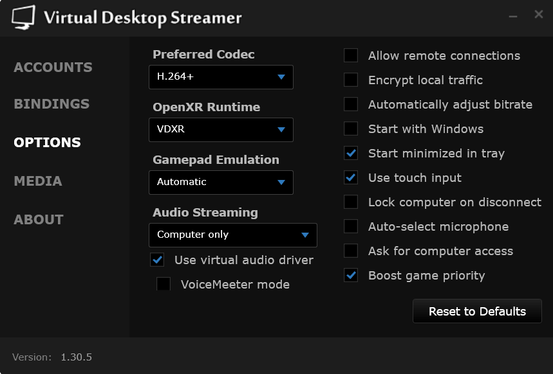Disable Start minimized in tray
553x374 pixels.
(x=351, y=154)
